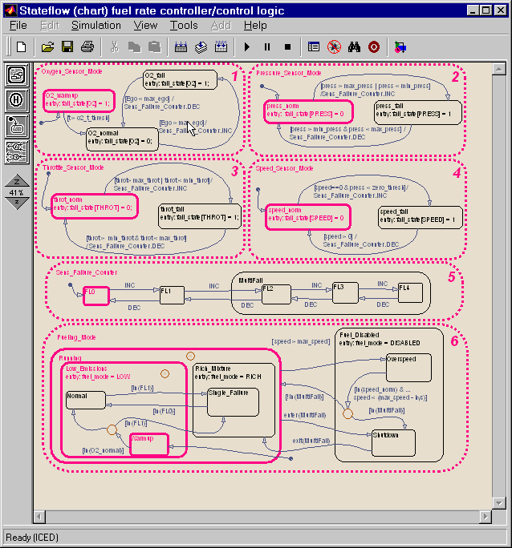This screenshot has height=548, width=512.
Task: Open the View menu
Action: click(x=145, y=26)
